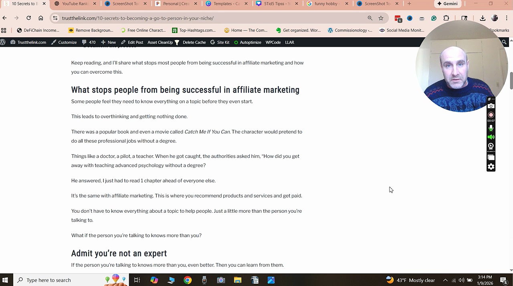Close the 10 Secrets to B tab
This screenshot has width=513, height=286.
point(44,4)
